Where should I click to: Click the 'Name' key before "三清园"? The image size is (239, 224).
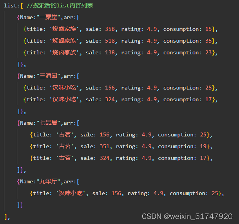27,76
